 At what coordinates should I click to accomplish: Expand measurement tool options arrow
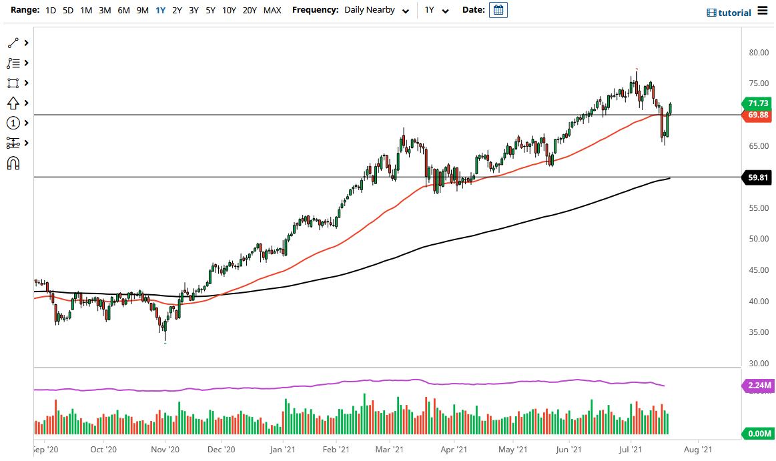point(26,143)
